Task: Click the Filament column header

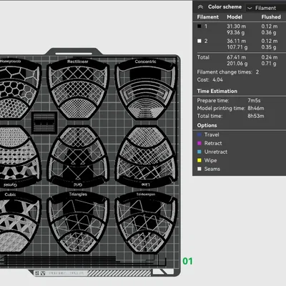Action: 208,17
